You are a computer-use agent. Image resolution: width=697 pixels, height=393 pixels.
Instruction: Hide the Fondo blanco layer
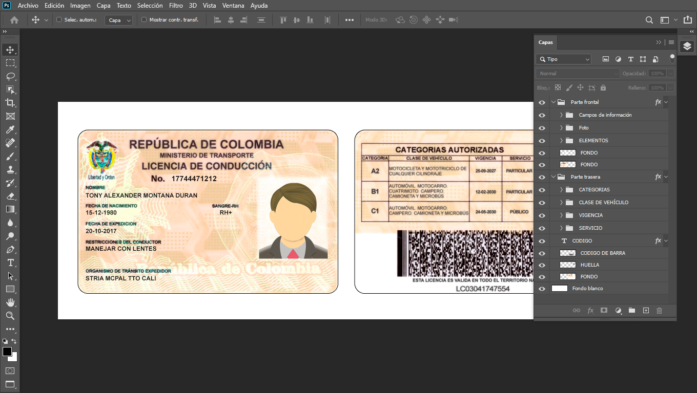click(542, 289)
